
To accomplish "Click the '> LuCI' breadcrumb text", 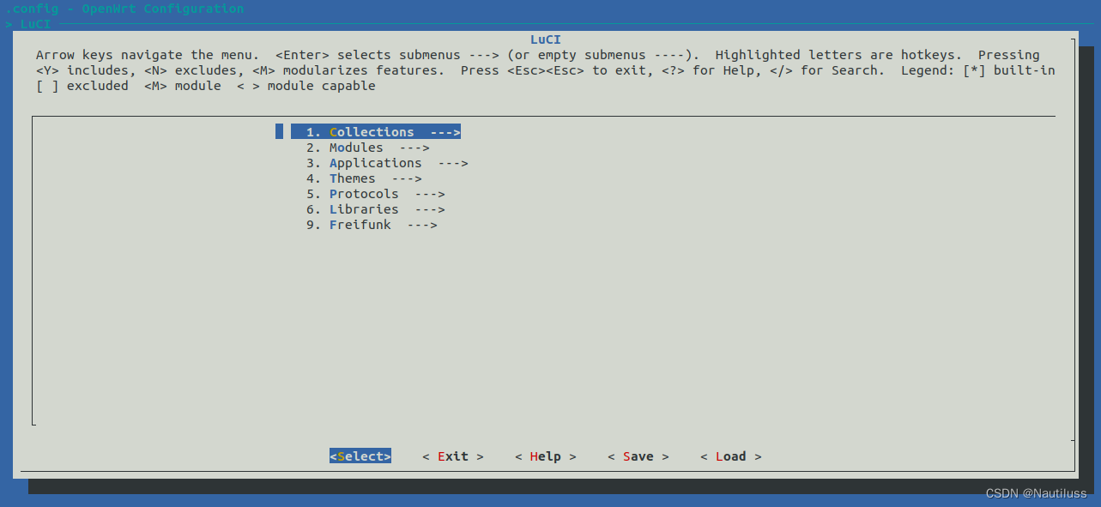I will point(28,24).
